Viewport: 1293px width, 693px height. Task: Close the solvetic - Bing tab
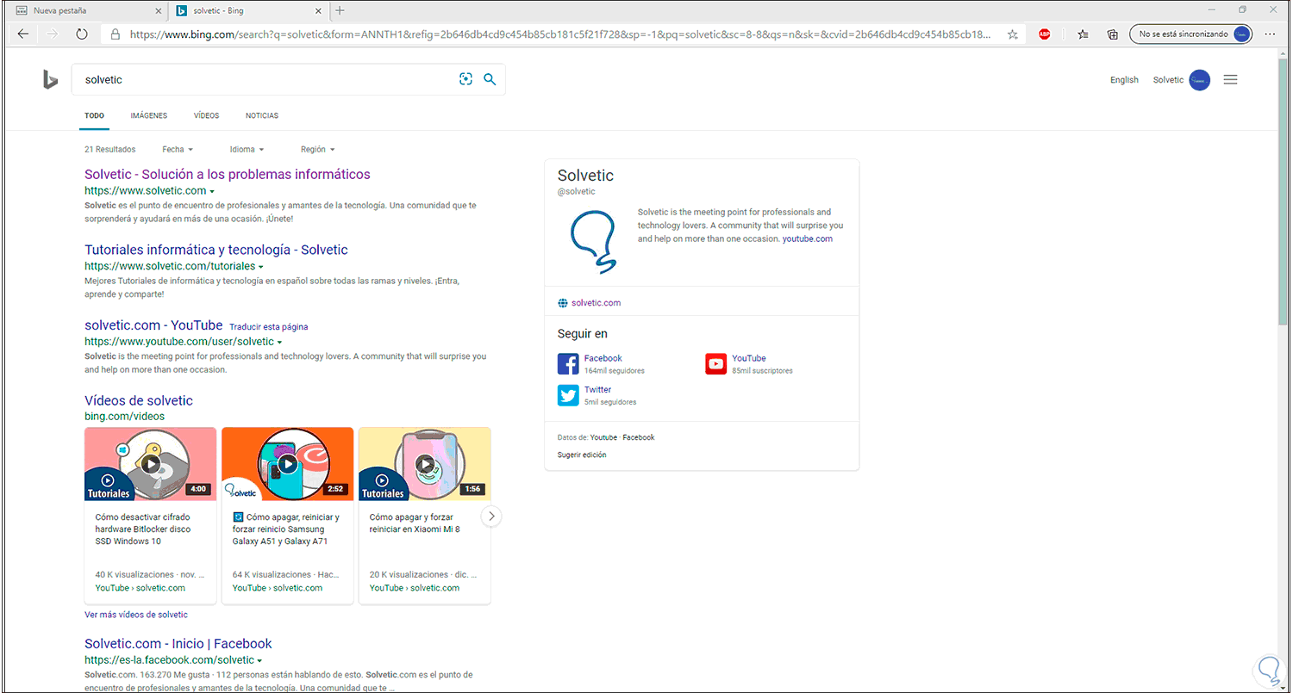point(318,10)
